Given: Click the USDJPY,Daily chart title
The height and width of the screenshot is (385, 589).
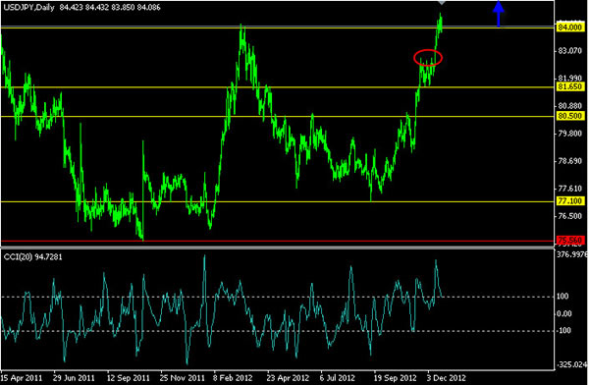Looking at the screenshot, I should [x=28, y=7].
